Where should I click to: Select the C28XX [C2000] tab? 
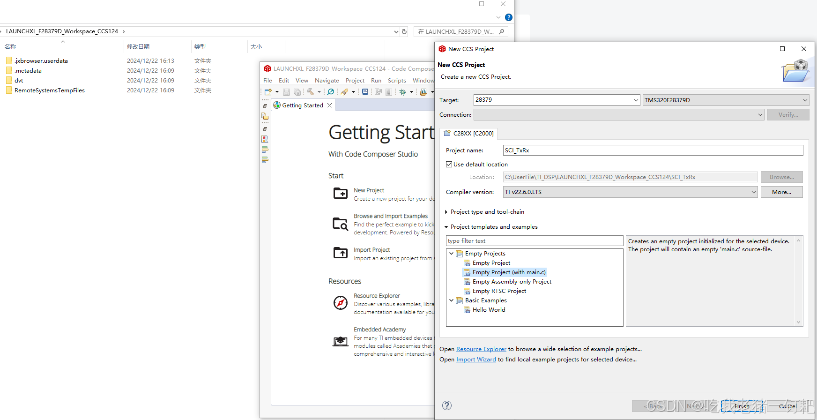pyautogui.click(x=468, y=133)
